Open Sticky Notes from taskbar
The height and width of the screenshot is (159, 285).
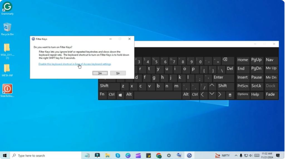(x=149, y=156)
